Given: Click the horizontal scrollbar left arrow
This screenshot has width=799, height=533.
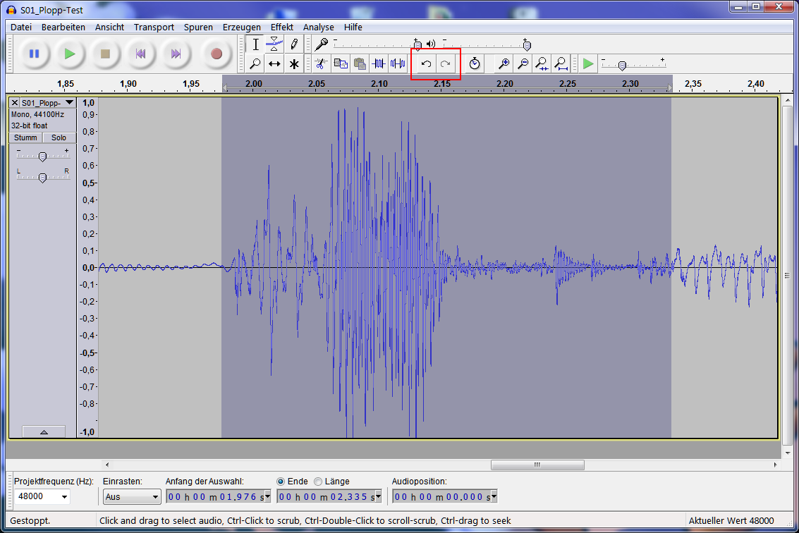Looking at the screenshot, I should click(107, 465).
